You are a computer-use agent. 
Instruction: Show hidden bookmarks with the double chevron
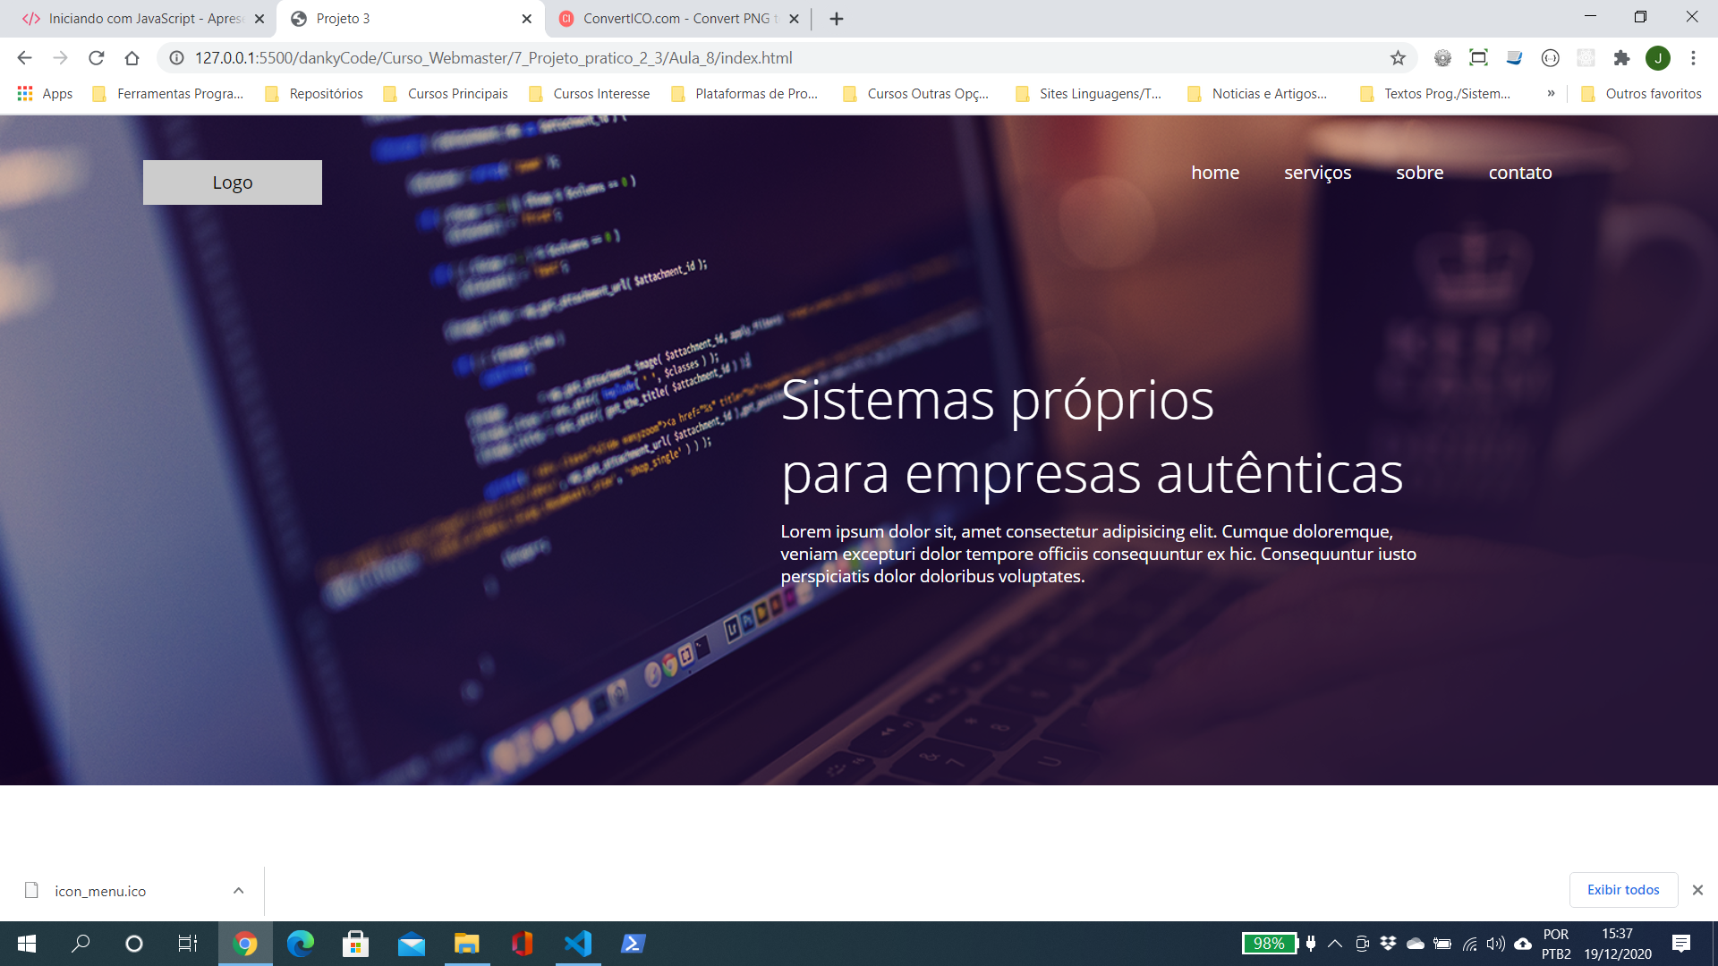coord(1551,94)
